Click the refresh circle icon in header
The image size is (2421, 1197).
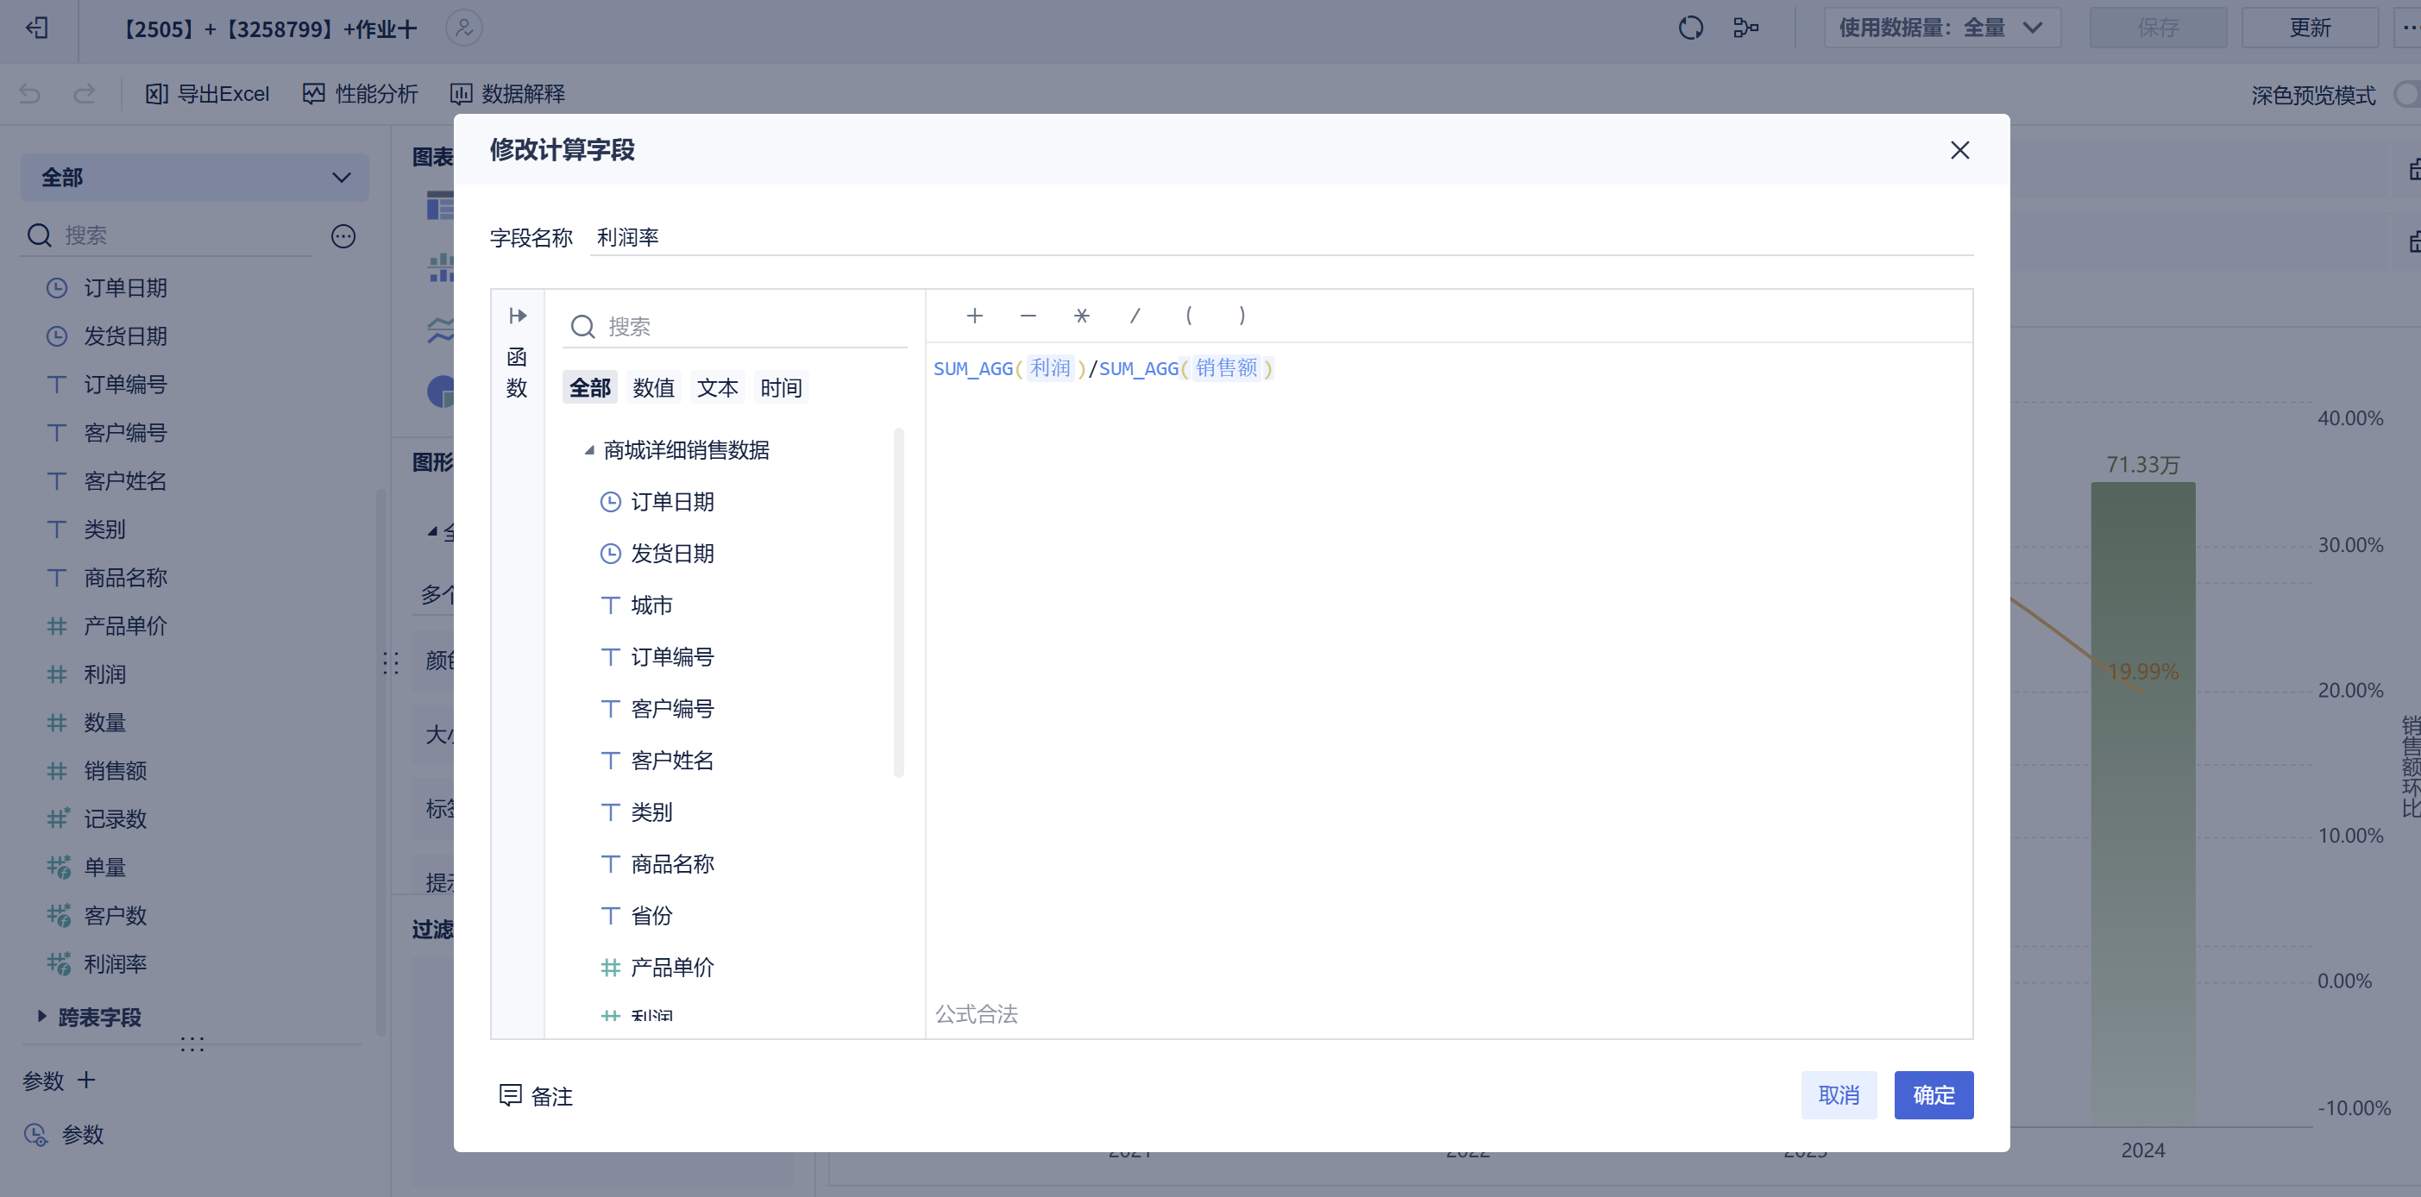[1690, 28]
